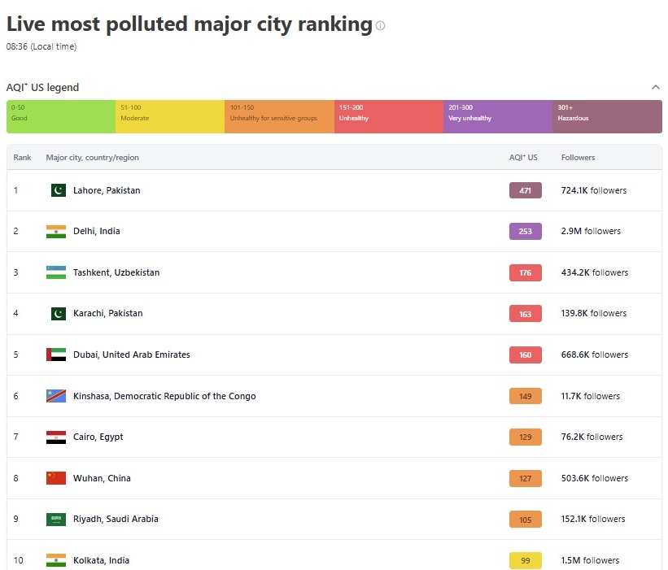Click the India flag next to Delhi
Image resolution: width=668 pixels, height=570 pixels.
point(56,231)
